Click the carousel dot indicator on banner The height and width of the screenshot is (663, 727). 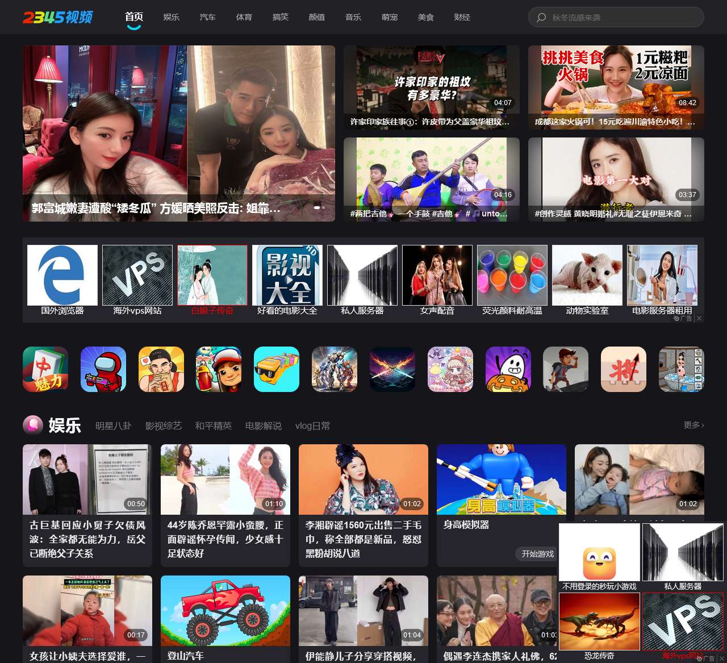(320, 207)
